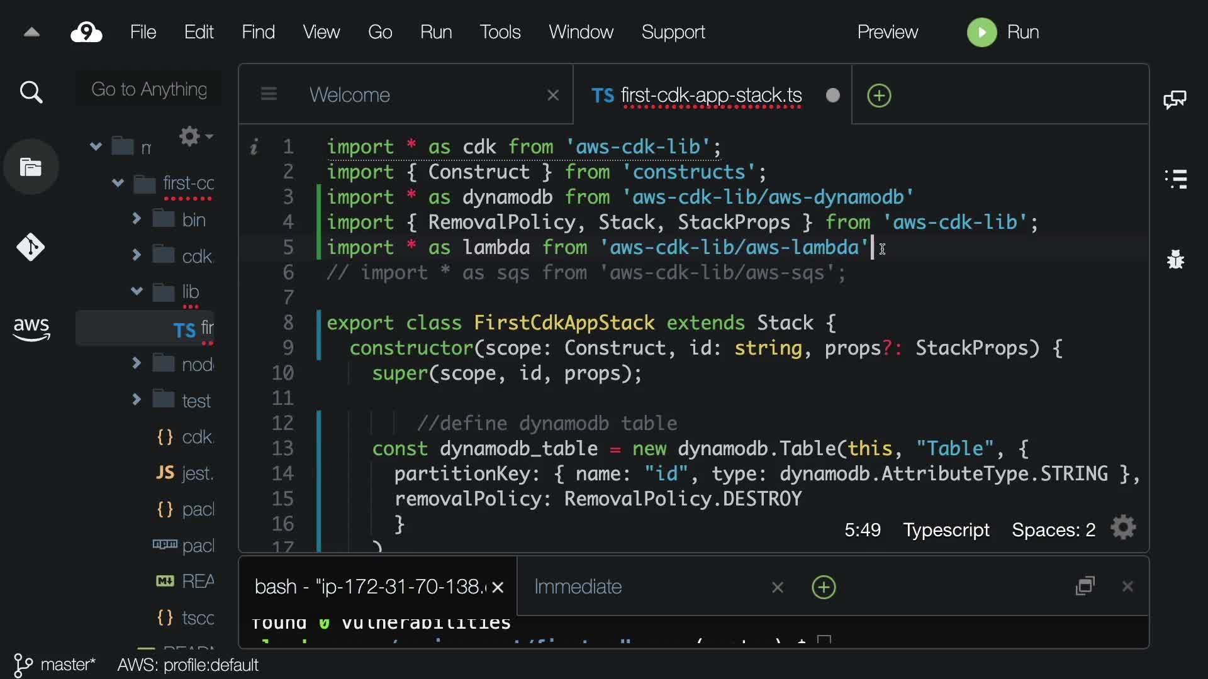
Task: Open the Tools menu
Action: (x=500, y=32)
